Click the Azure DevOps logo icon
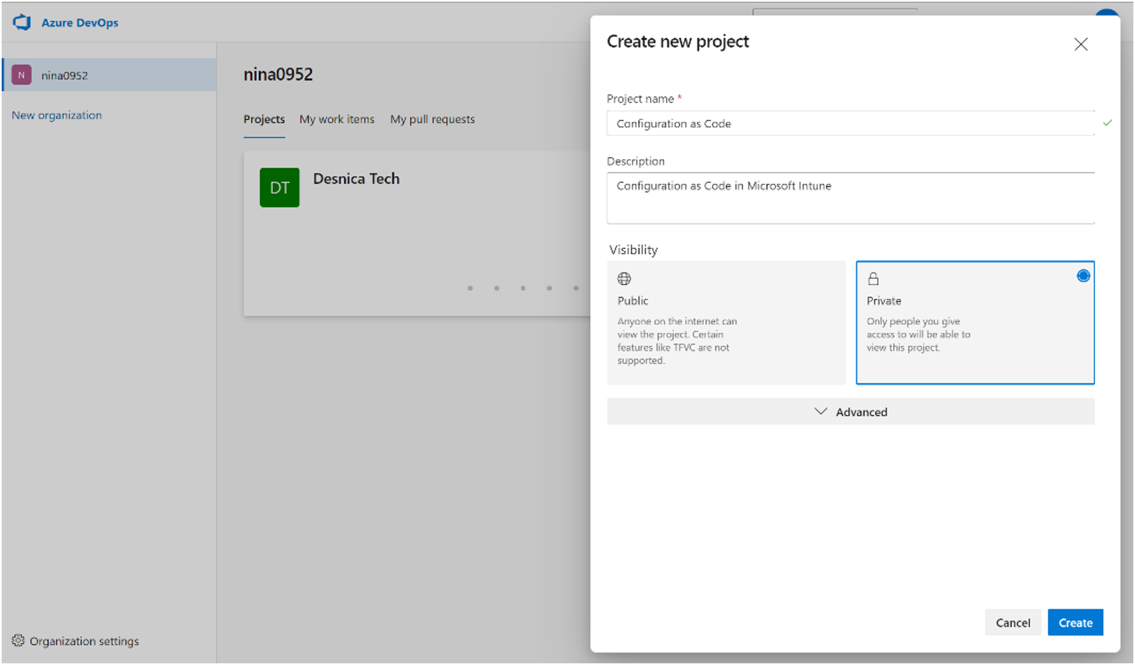This screenshot has width=1135, height=665. 22,22
